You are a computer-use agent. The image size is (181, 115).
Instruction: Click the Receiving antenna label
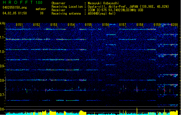(66, 14)
